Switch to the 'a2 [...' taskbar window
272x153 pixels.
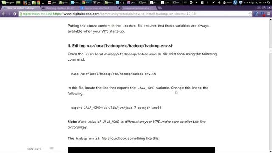[x=121, y=3]
